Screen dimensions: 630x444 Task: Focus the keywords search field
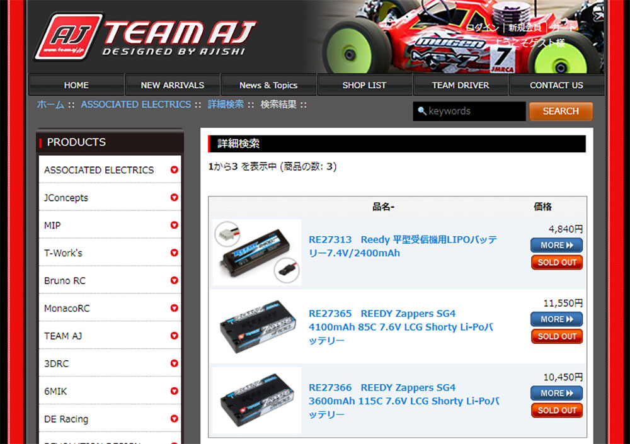pos(469,111)
